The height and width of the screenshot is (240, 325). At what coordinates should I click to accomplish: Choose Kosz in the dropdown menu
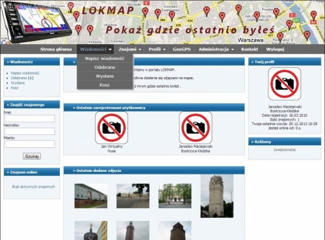(105, 85)
